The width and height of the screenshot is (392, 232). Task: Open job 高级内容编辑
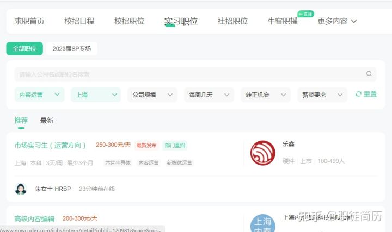pyautogui.click(x=34, y=219)
